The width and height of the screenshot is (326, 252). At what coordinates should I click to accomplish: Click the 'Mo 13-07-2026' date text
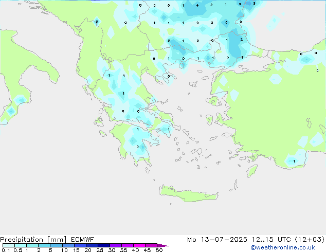217,240
